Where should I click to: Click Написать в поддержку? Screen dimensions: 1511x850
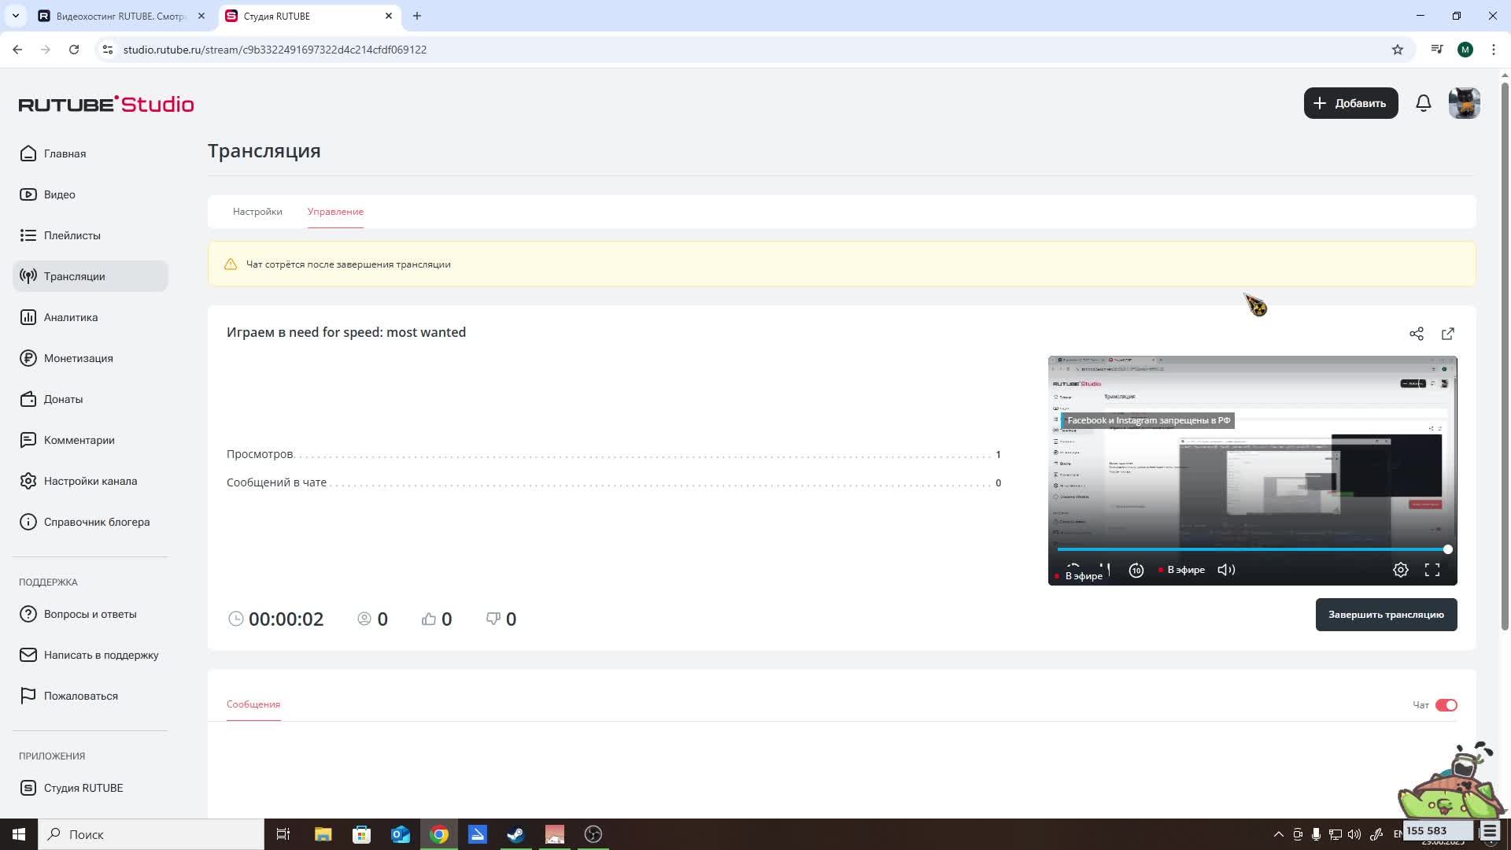point(90,655)
